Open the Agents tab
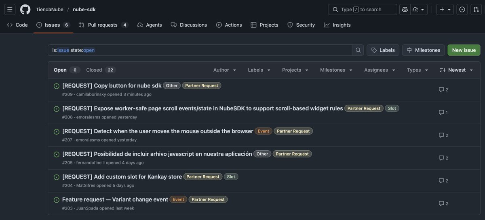Screen dimensions: 485x220 click(150, 25)
